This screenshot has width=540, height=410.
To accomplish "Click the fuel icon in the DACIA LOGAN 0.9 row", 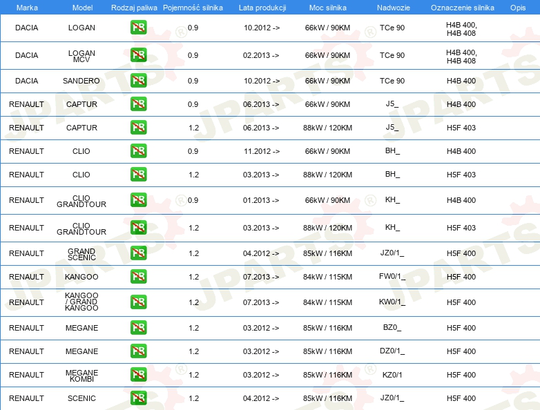I will pos(138,28).
